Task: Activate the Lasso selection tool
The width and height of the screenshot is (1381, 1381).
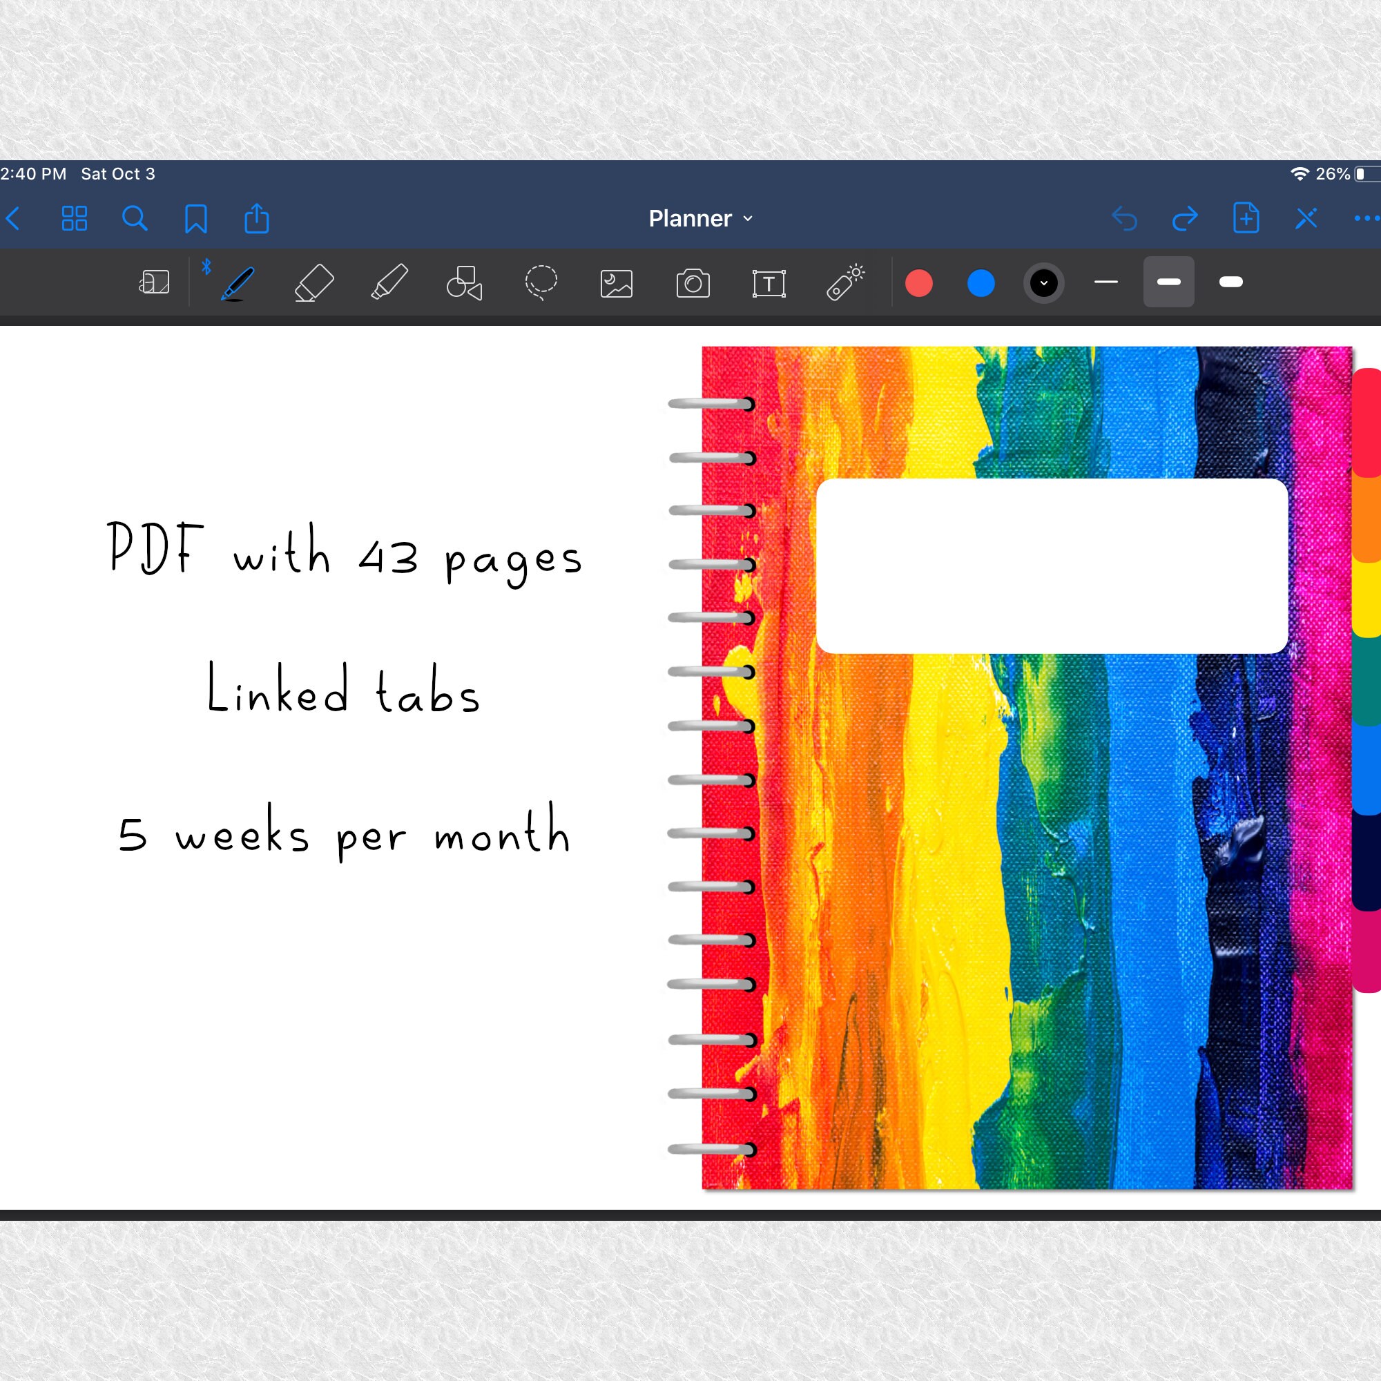Action: (541, 283)
